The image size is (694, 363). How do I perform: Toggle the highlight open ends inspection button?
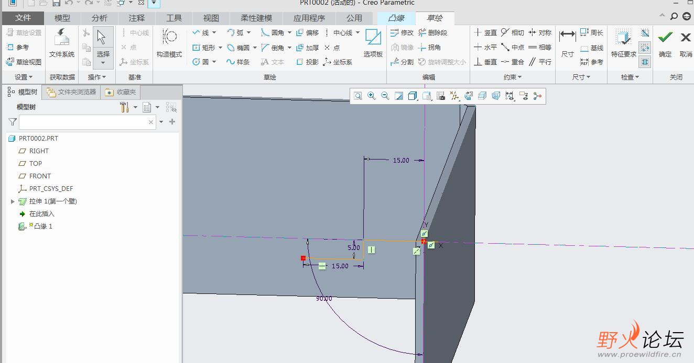pos(645,47)
